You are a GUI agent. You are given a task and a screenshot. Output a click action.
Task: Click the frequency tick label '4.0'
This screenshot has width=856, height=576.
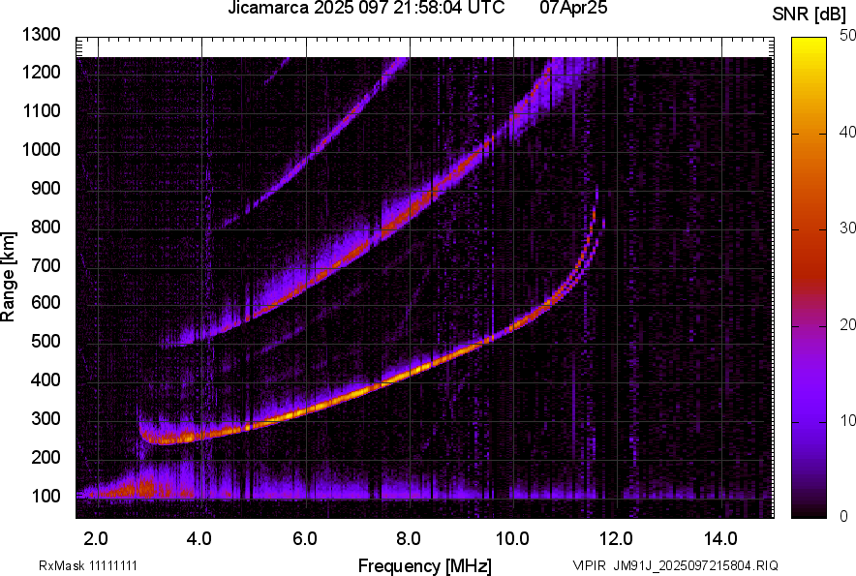tap(199, 539)
